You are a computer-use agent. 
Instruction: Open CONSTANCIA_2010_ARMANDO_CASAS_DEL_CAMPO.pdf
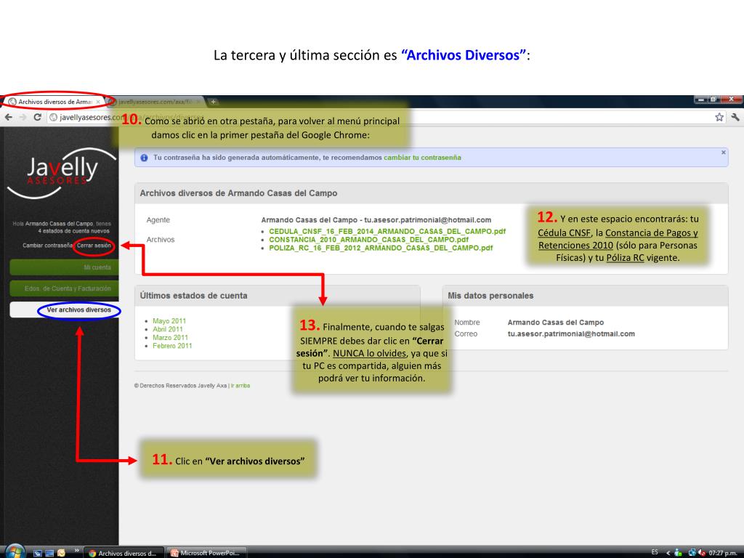368,240
